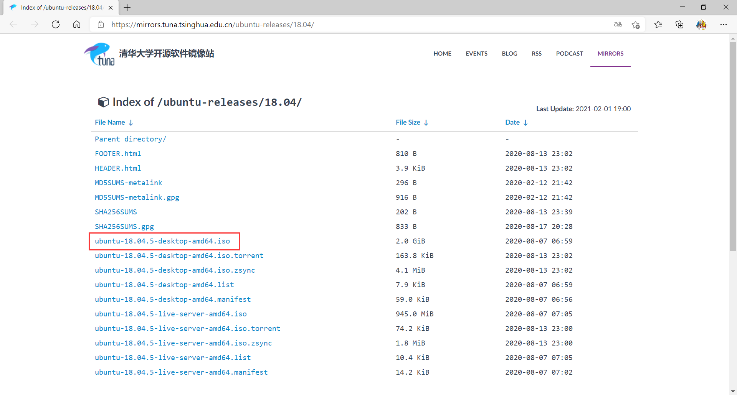The width and height of the screenshot is (737, 395).
Task: Add this page to favorites star
Action: coord(636,25)
